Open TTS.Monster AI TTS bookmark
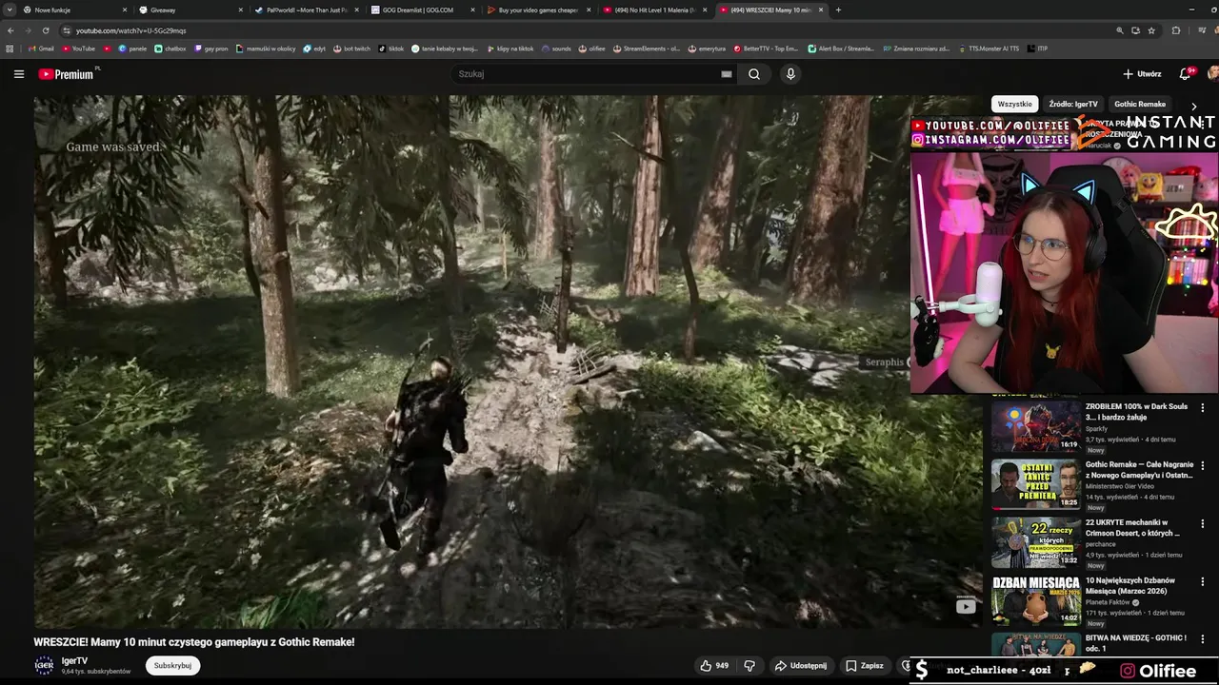This screenshot has width=1219, height=685. click(989, 49)
